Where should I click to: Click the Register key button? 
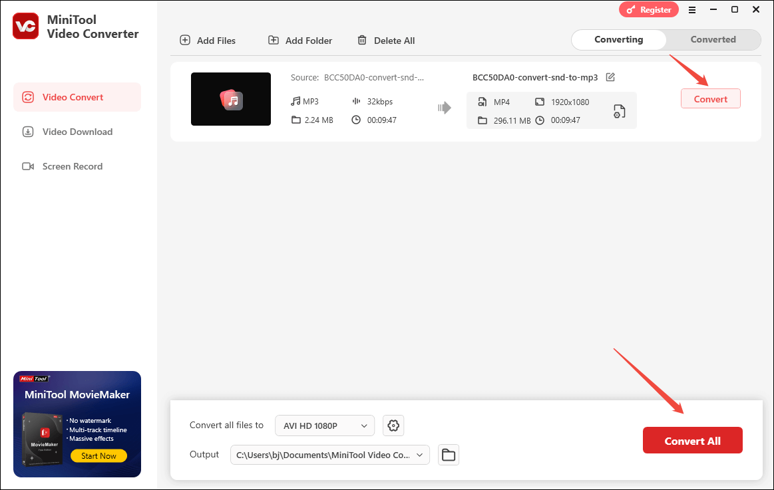click(649, 10)
